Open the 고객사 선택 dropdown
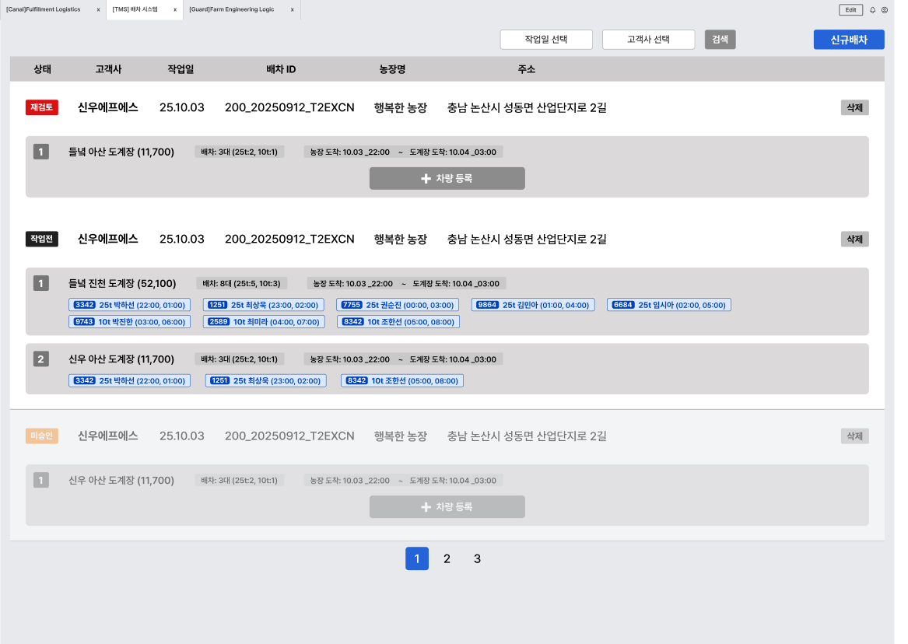 click(x=649, y=40)
